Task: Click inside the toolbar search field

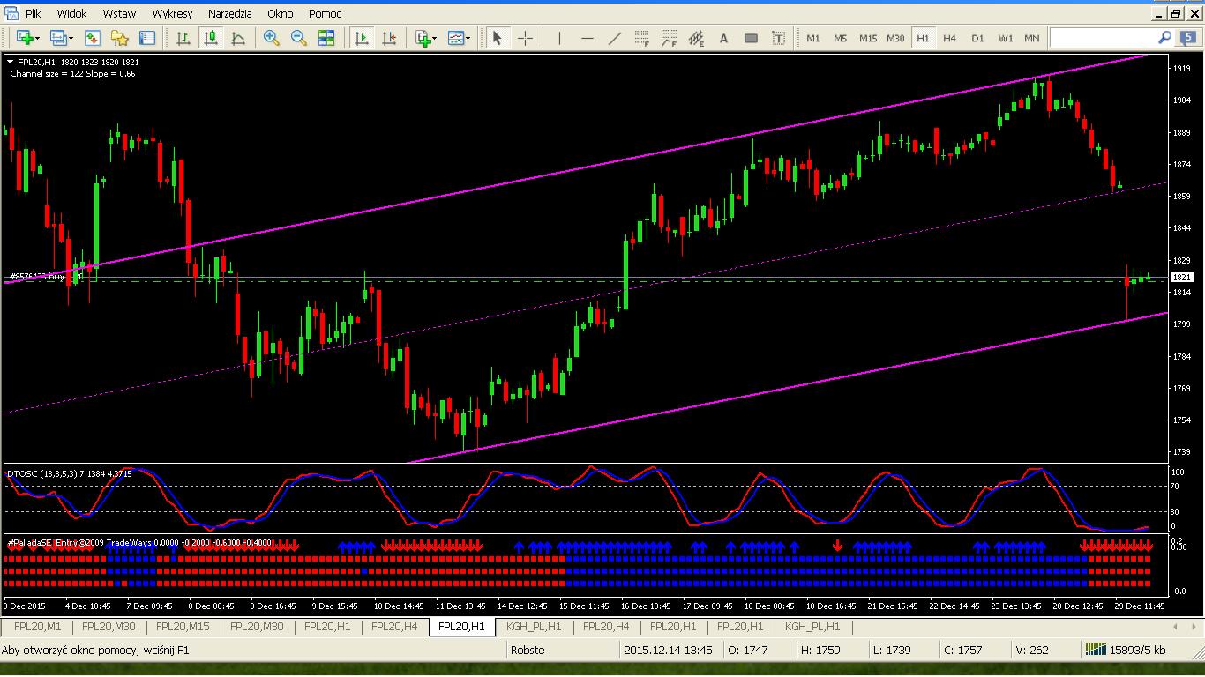Action: (1103, 38)
